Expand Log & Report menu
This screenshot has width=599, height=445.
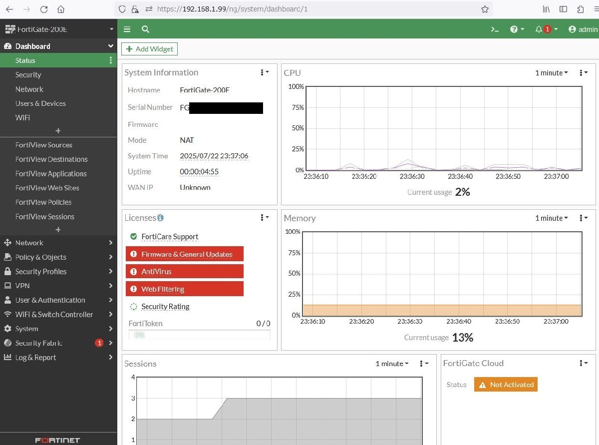(58, 358)
